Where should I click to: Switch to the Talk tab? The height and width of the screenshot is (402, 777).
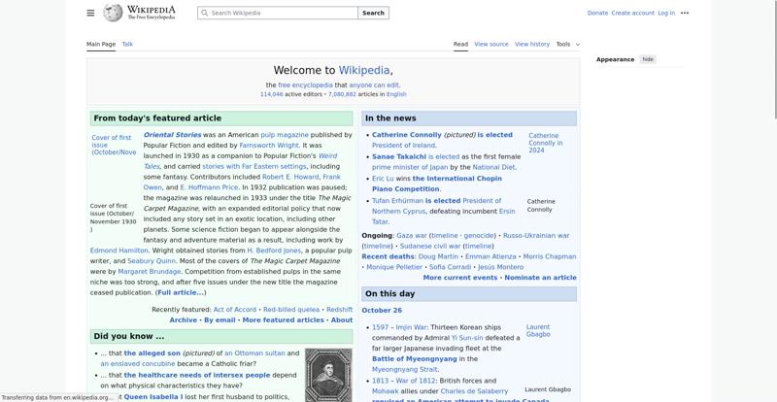(127, 44)
